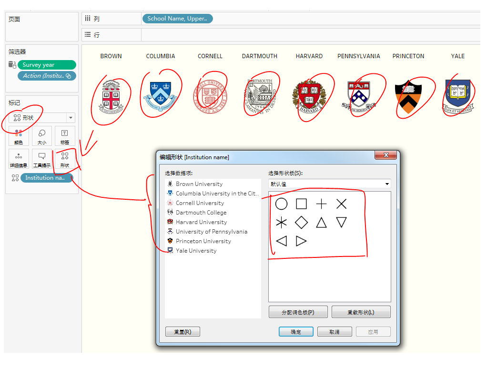Click the shape icon beside Institution na.. pill
The image size is (487, 369).
pos(15,178)
